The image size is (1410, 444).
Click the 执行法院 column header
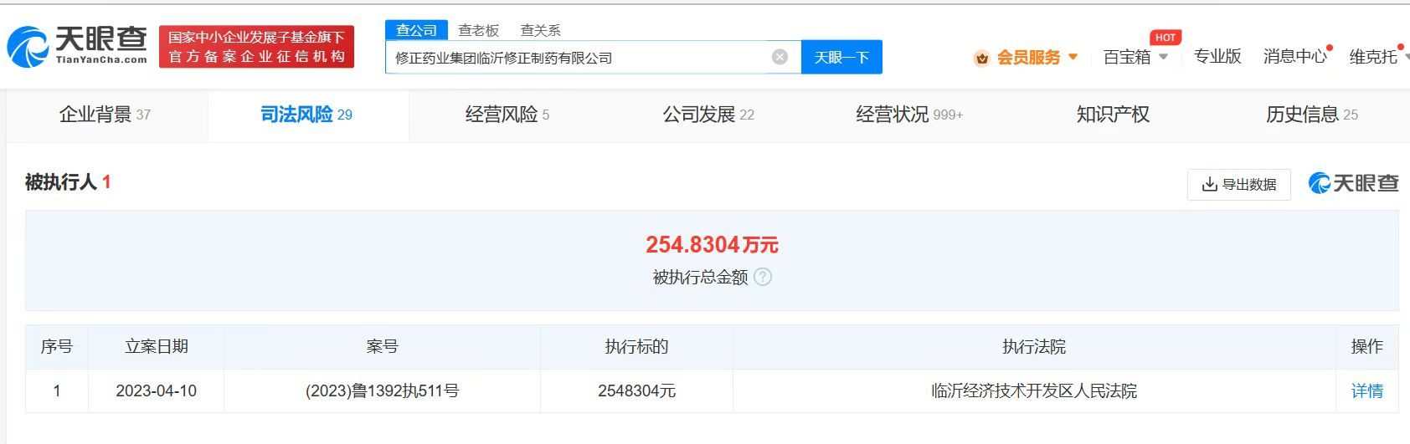[1034, 346]
